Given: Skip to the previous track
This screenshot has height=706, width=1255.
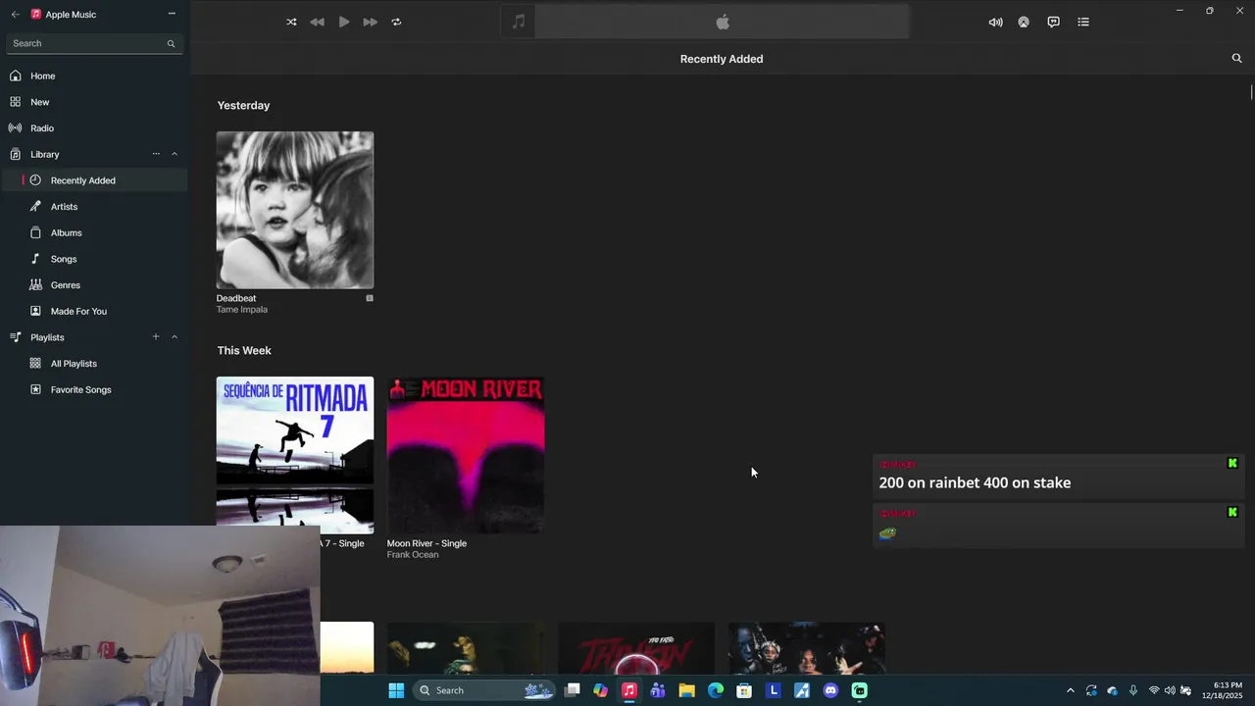Looking at the screenshot, I should click(317, 22).
